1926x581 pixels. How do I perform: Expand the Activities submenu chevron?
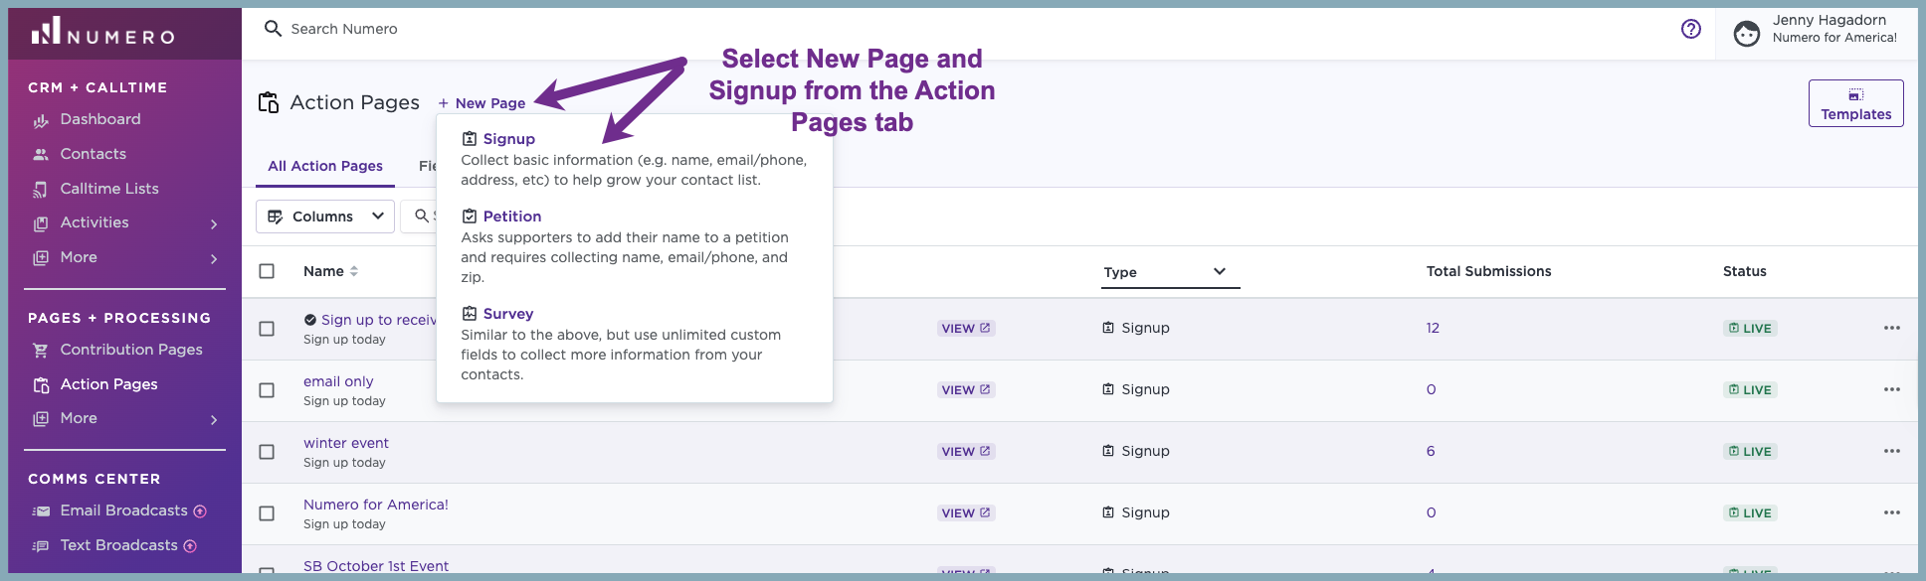[x=214, y=224]
